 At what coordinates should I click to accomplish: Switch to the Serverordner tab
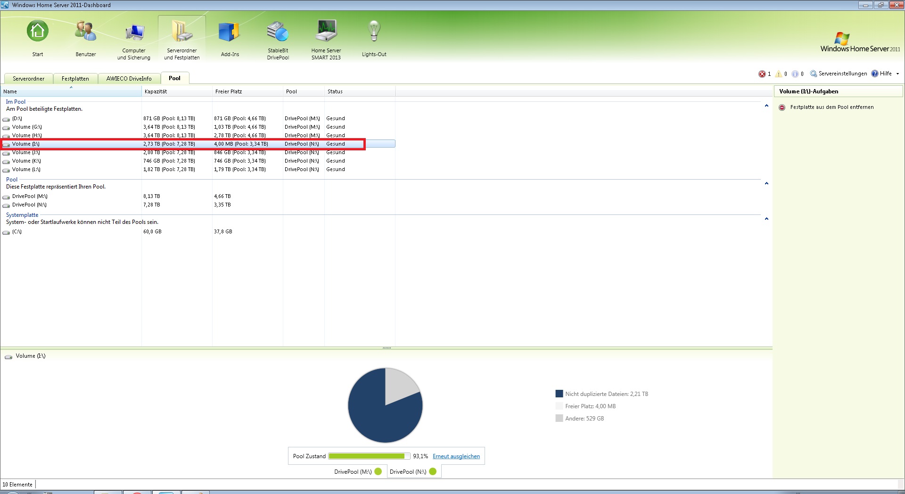[x=28, y=79]
